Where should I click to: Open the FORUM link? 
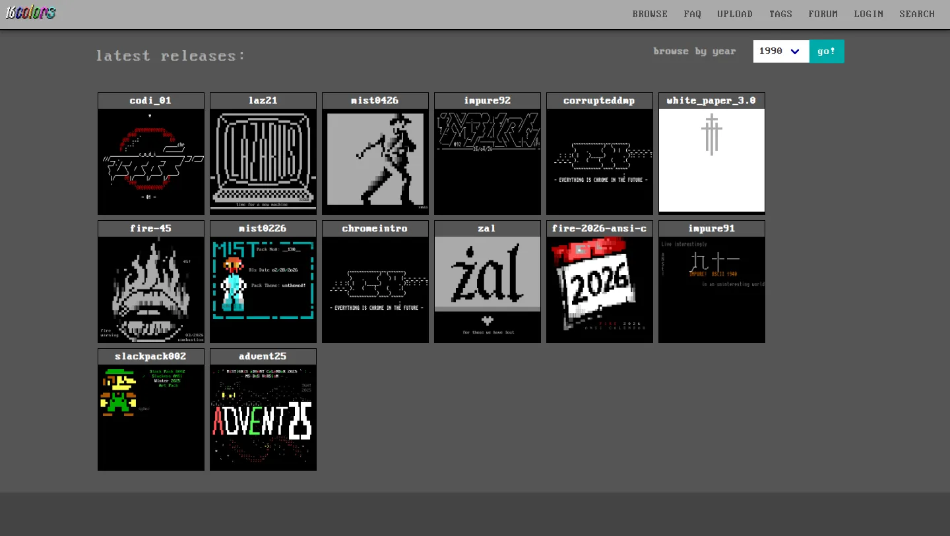[823, 14]
